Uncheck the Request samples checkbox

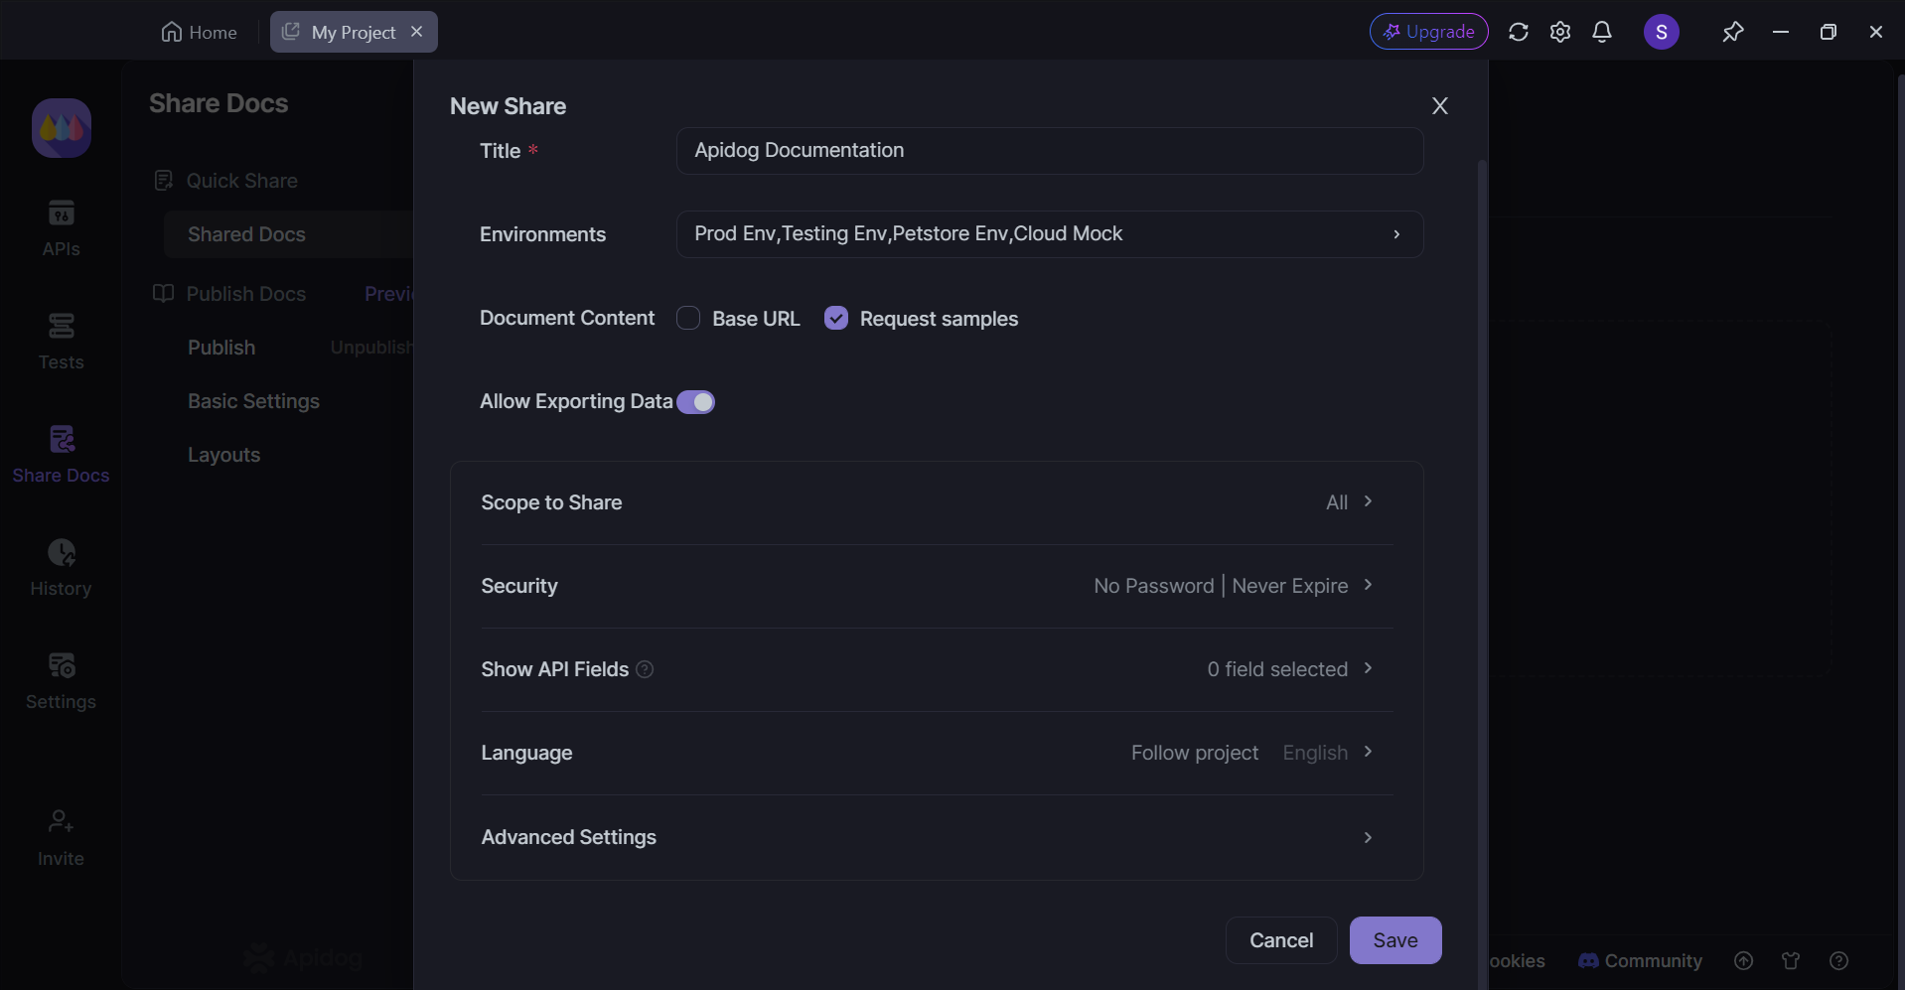(836, 318)
